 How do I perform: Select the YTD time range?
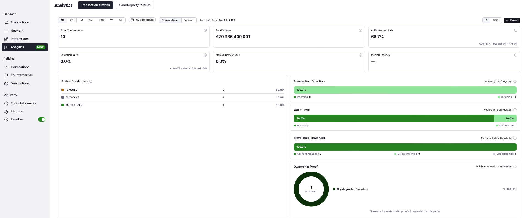[101, 20]
